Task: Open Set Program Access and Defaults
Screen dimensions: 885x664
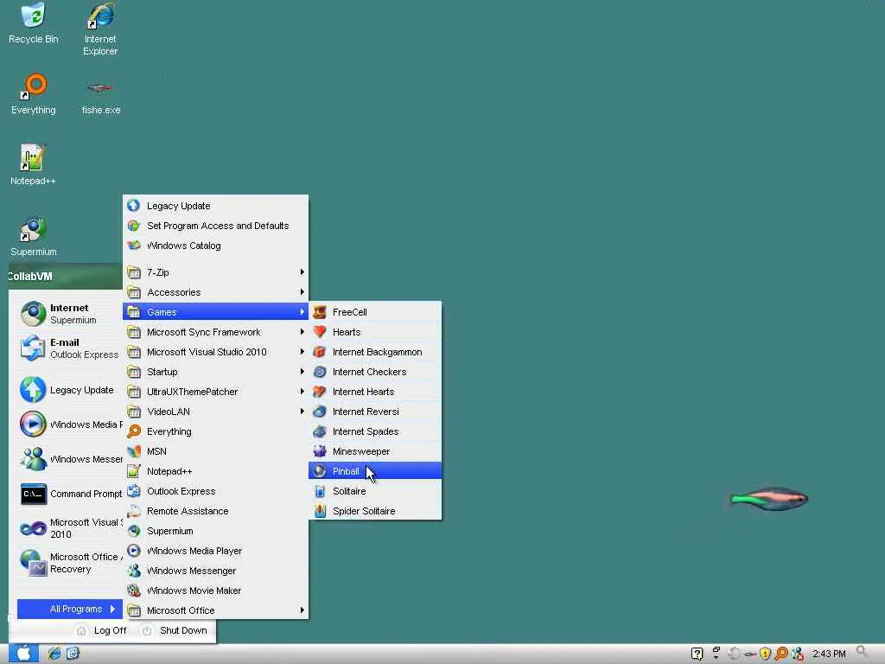Action: (x=215, y=226)
